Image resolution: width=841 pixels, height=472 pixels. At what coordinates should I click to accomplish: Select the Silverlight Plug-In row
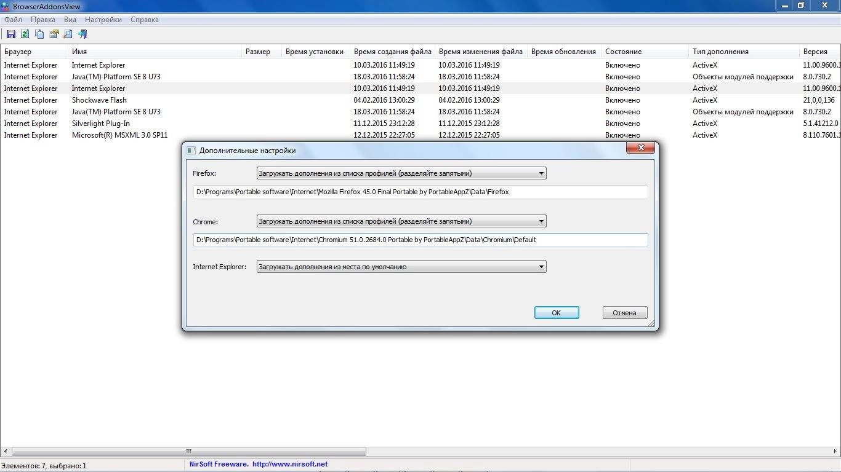point(420,124)
